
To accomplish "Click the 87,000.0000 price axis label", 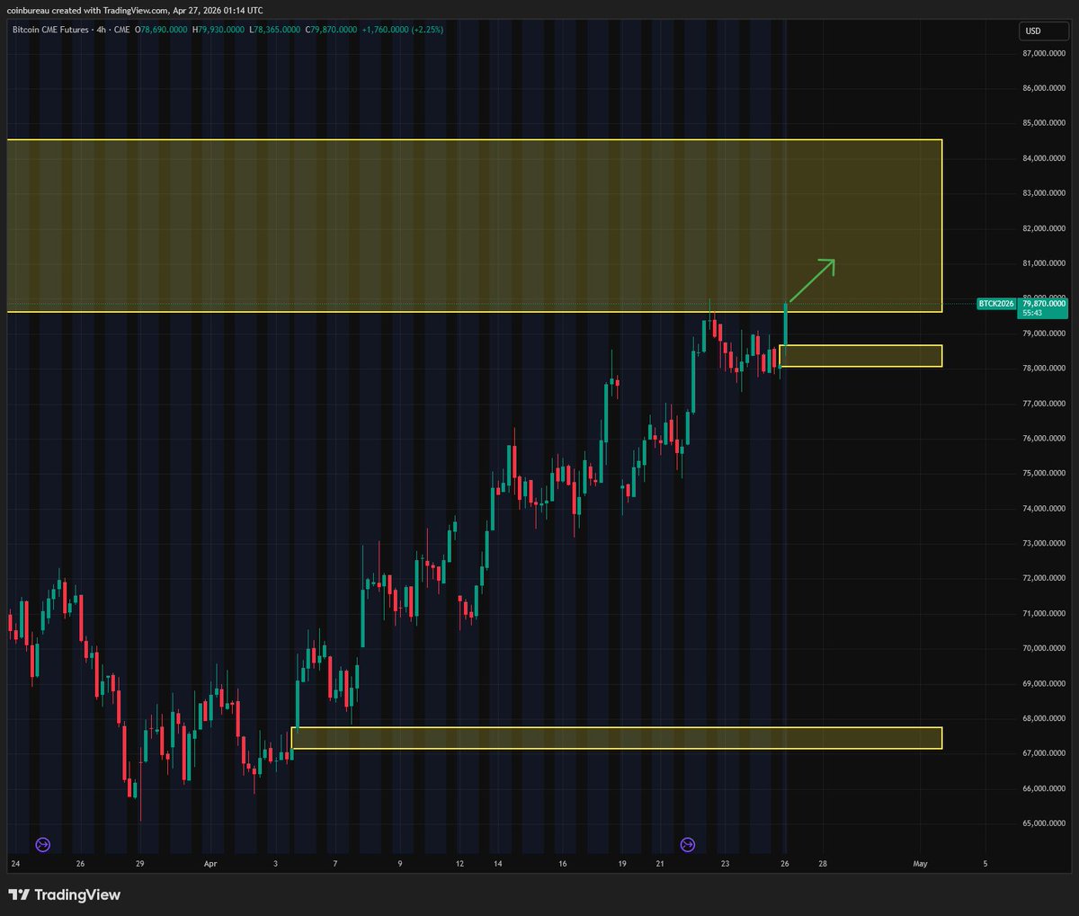I will 1044,53.
